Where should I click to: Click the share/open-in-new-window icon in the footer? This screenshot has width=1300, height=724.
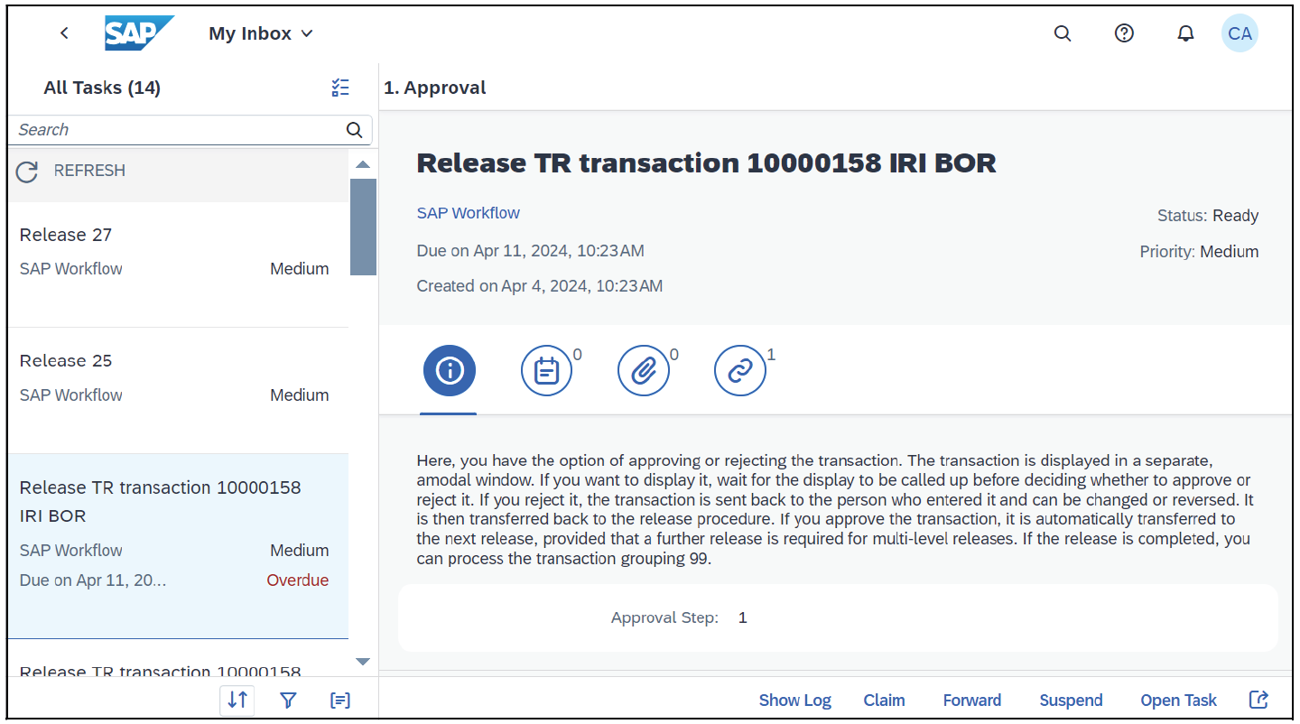1258,699
